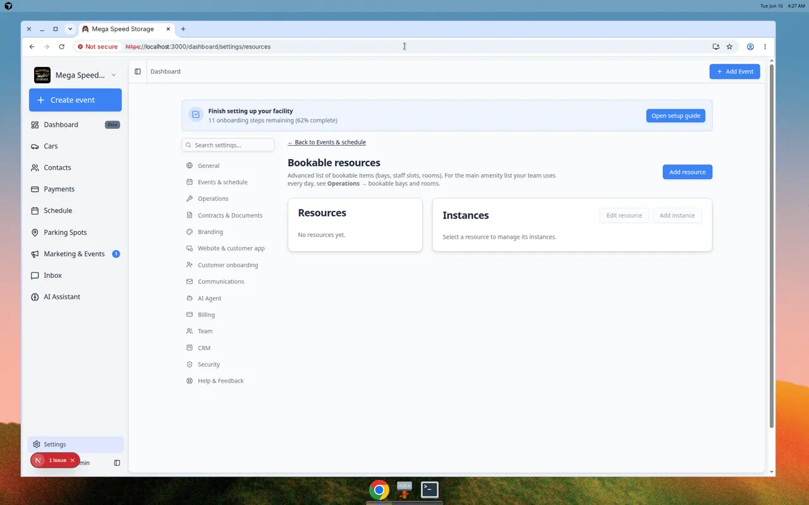
Task: Click the browser address bar URL
Action: click(x=198, y=47)
